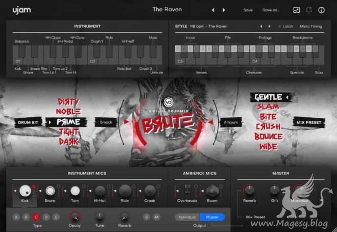Image resolution: width=337 pixels, height=232 pixels.
Task: Expand Kick channel arrow
Action: pyautogui.click(x=15, y=191)
